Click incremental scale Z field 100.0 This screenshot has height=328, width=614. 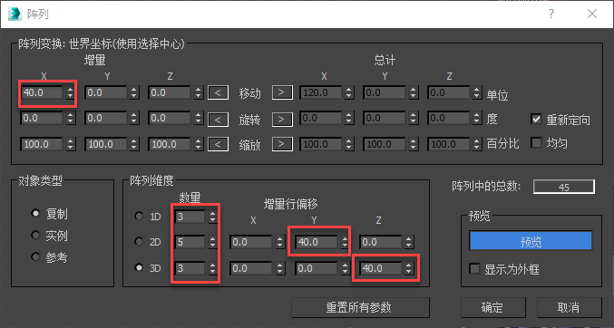pos(170,144)
